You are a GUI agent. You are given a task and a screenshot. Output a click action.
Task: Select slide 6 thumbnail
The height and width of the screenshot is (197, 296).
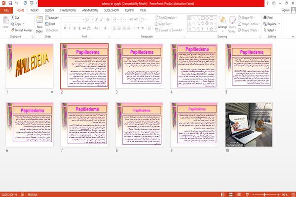coord(30,124)
